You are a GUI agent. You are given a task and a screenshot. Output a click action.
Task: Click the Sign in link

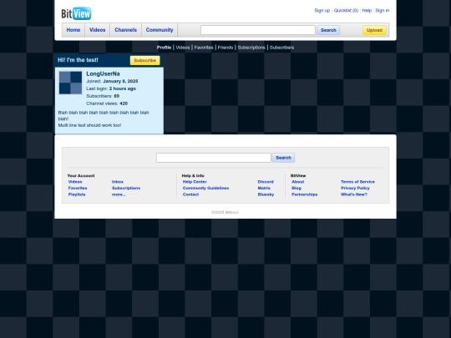point(383,10)
